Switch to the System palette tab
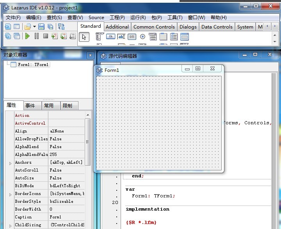The height and width of the screenshot is (229, 281). [x=245, y=27]
